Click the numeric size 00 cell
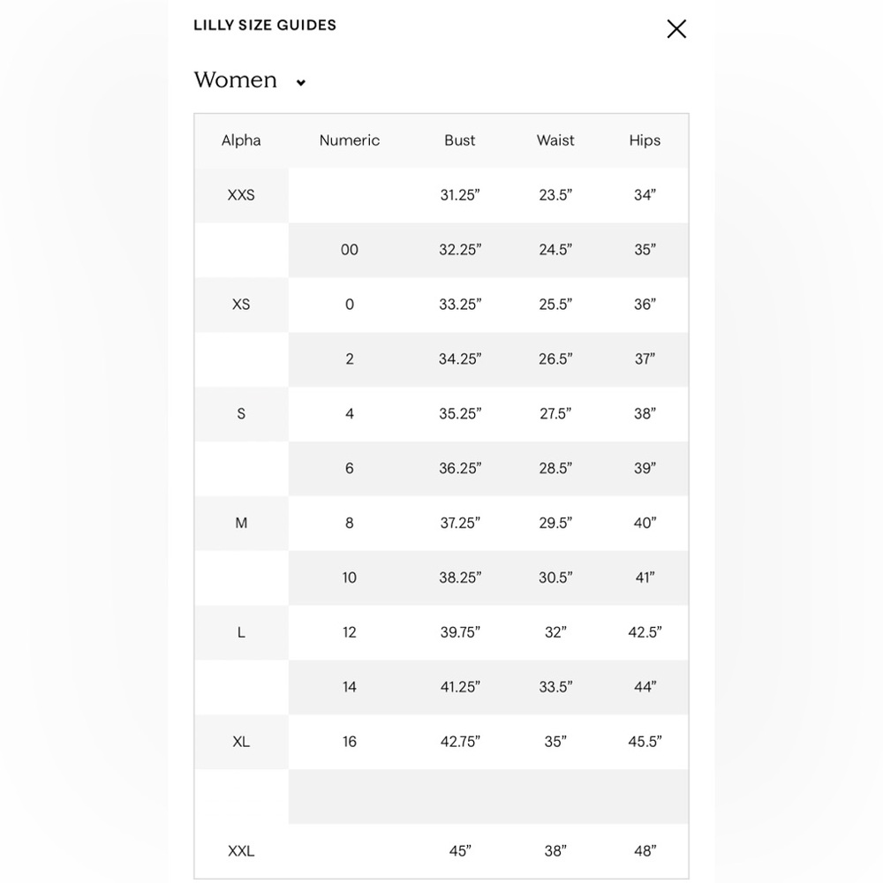 (349, 250)
